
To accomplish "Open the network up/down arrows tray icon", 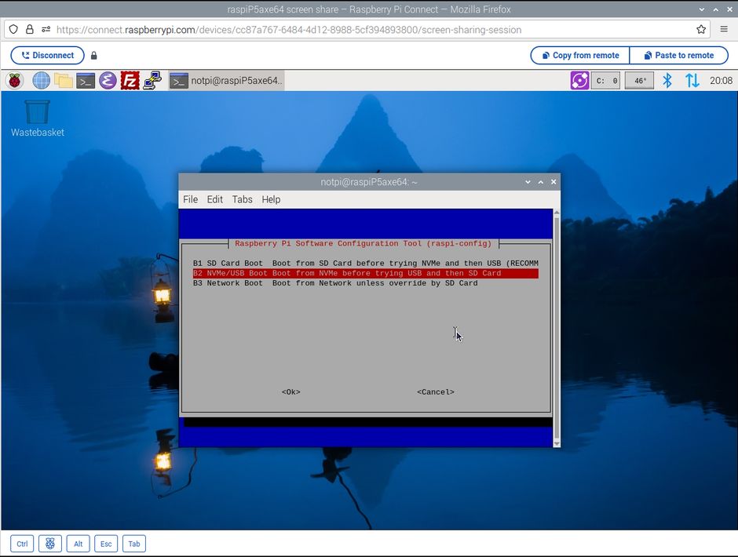I will click(692, 81).
